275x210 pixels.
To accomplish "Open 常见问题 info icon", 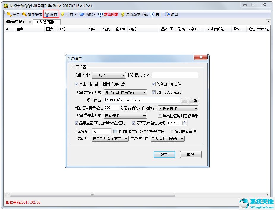I will pyautogui.click(x=100, y=14).
